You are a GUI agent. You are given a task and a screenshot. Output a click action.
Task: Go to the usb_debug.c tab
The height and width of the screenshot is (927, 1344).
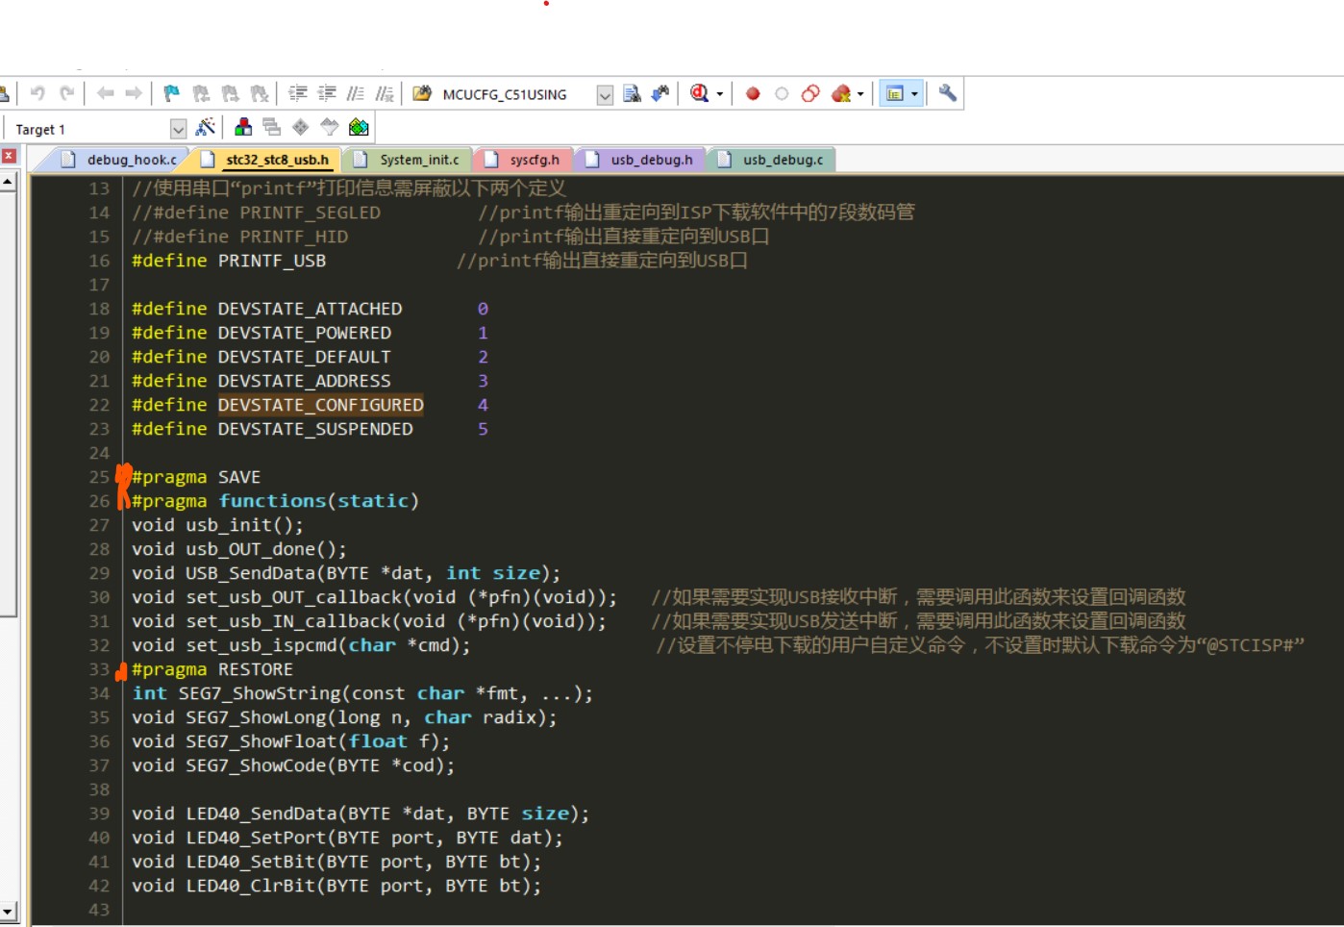(x=773, y=160)
